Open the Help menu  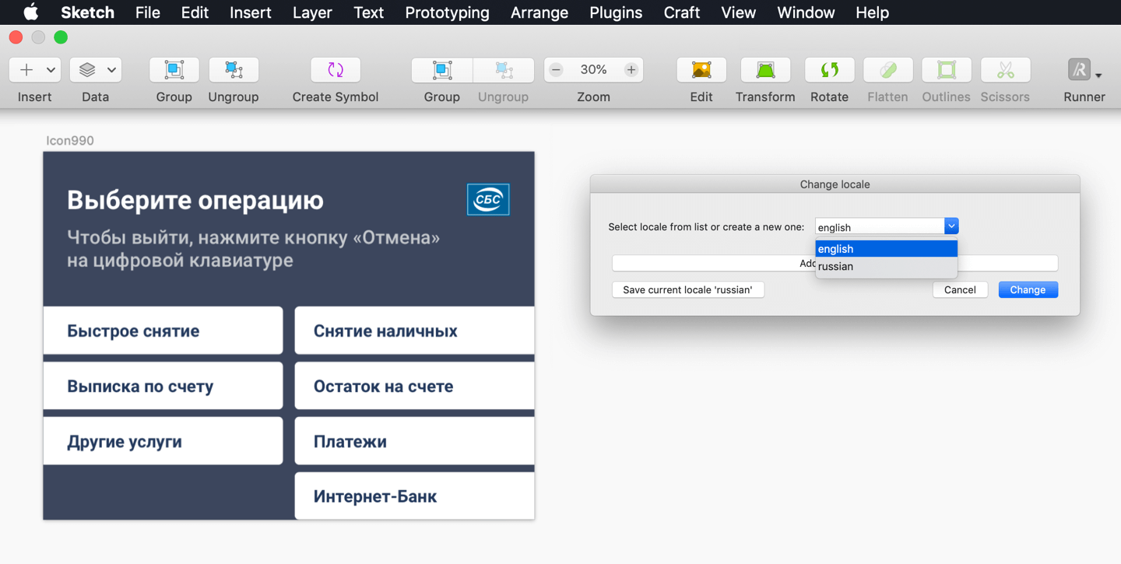[x=872, y=12]
